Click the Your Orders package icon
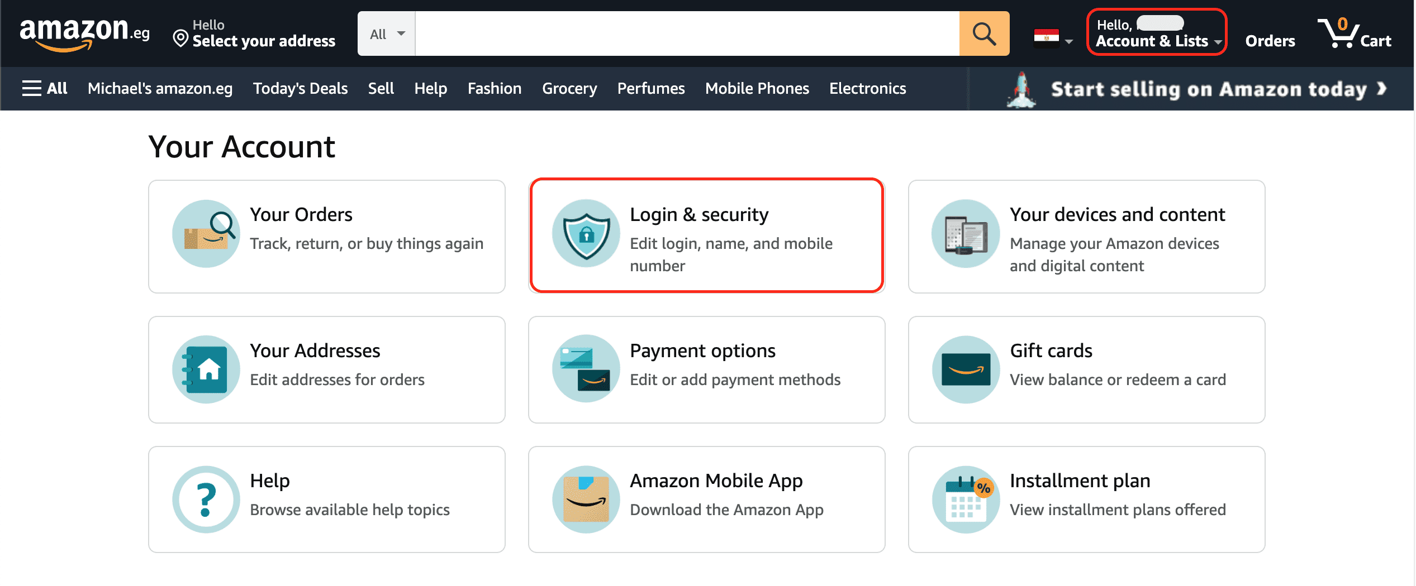Viewport: 1416px width, 586px height. (206, 234)
